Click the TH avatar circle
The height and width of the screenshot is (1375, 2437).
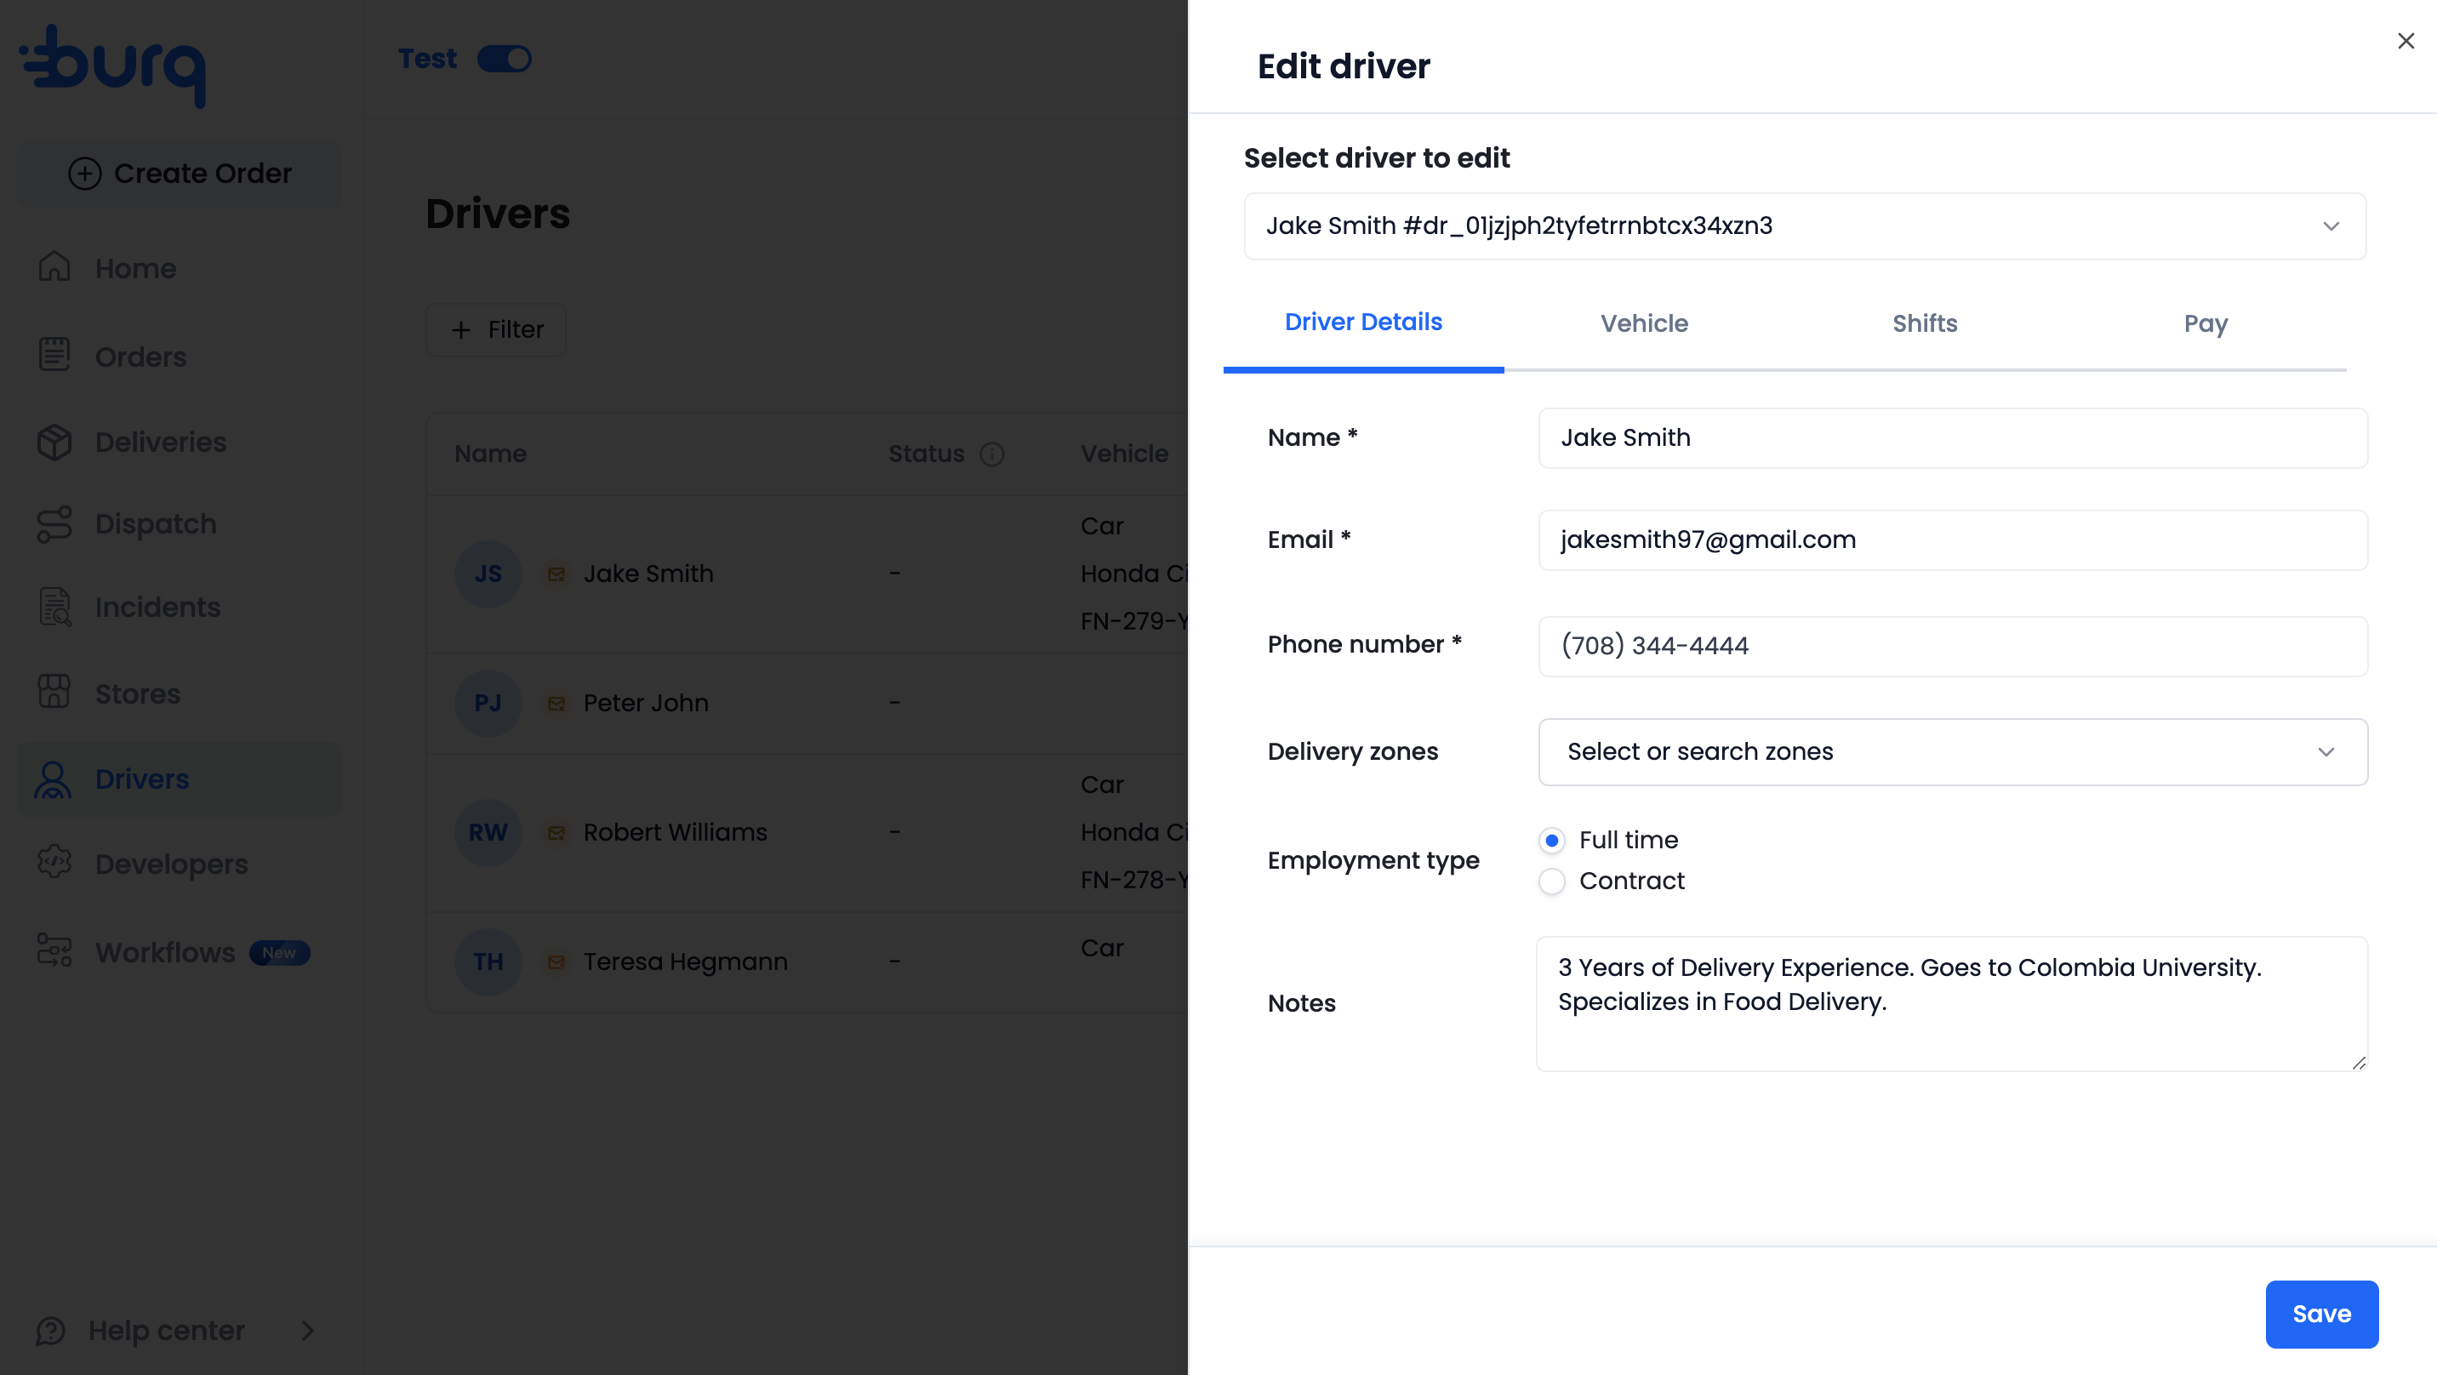pyautogui.click(x=488, y=961)
